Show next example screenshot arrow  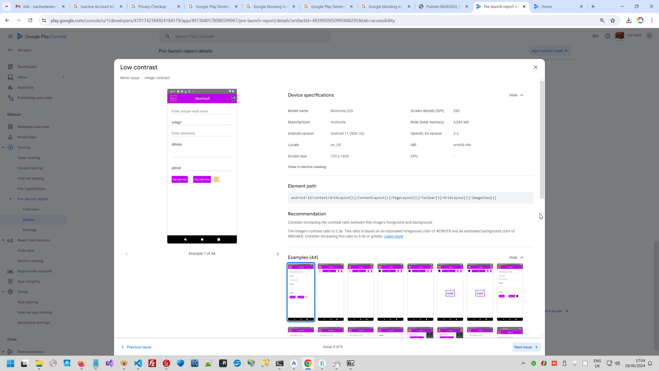[278, 254]
